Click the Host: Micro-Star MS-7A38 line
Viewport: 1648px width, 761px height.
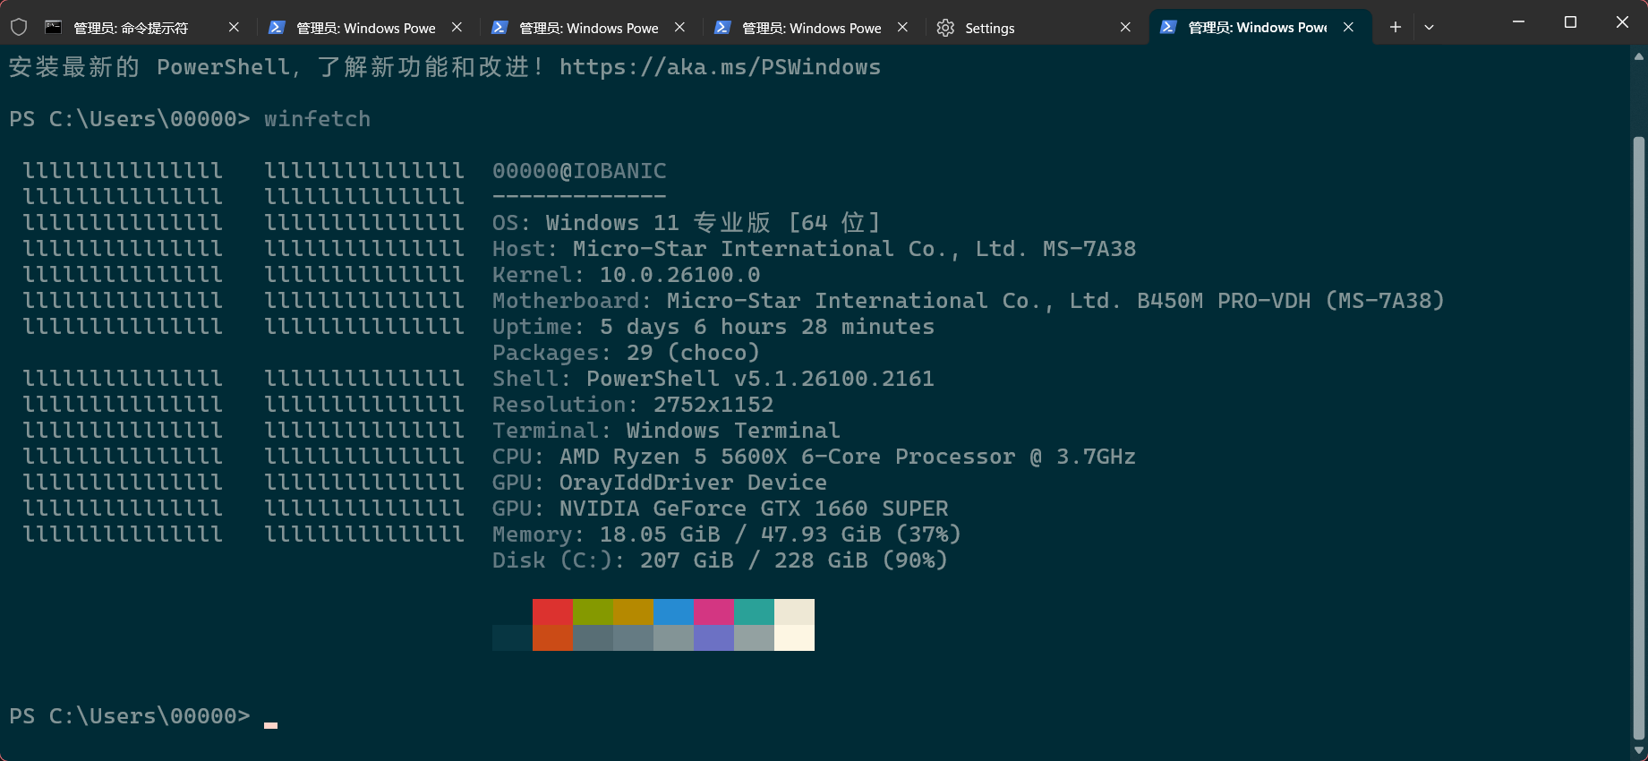point(814,249)
